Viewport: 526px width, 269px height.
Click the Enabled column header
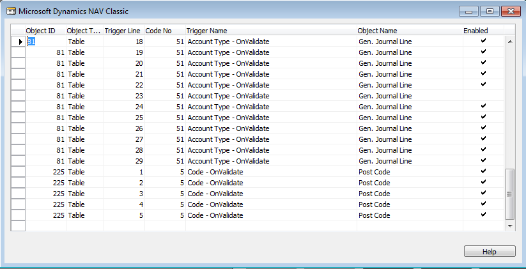pos(483,31)
